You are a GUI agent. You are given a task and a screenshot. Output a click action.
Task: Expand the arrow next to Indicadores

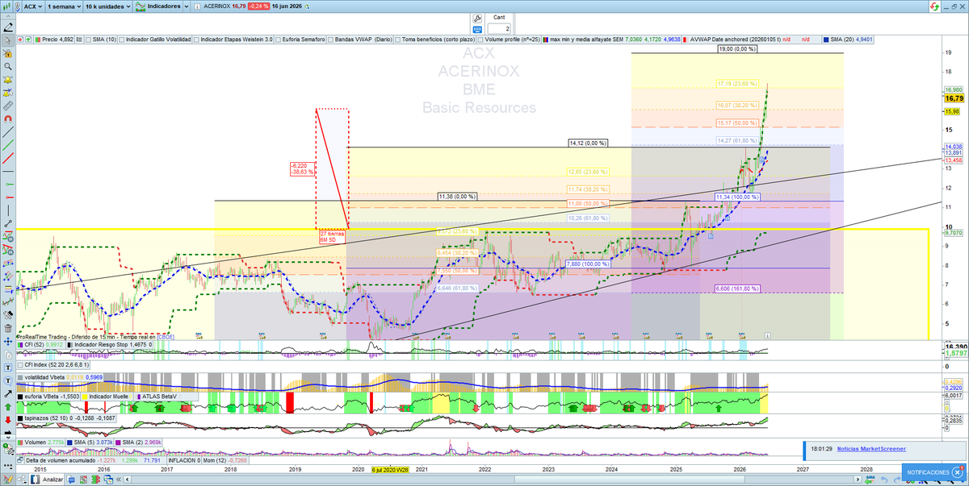[x=186, y=6]
